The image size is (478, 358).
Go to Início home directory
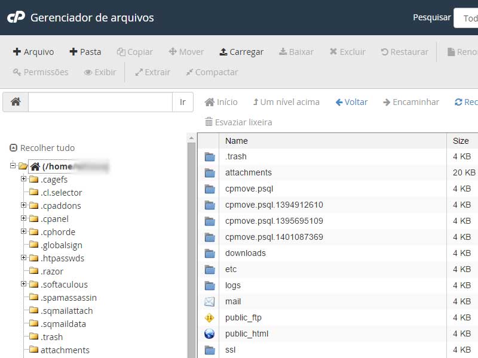click(221, 102)
